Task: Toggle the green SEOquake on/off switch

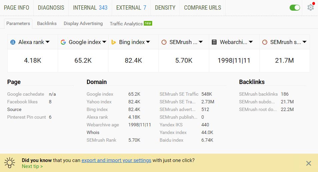Action: 295,8
